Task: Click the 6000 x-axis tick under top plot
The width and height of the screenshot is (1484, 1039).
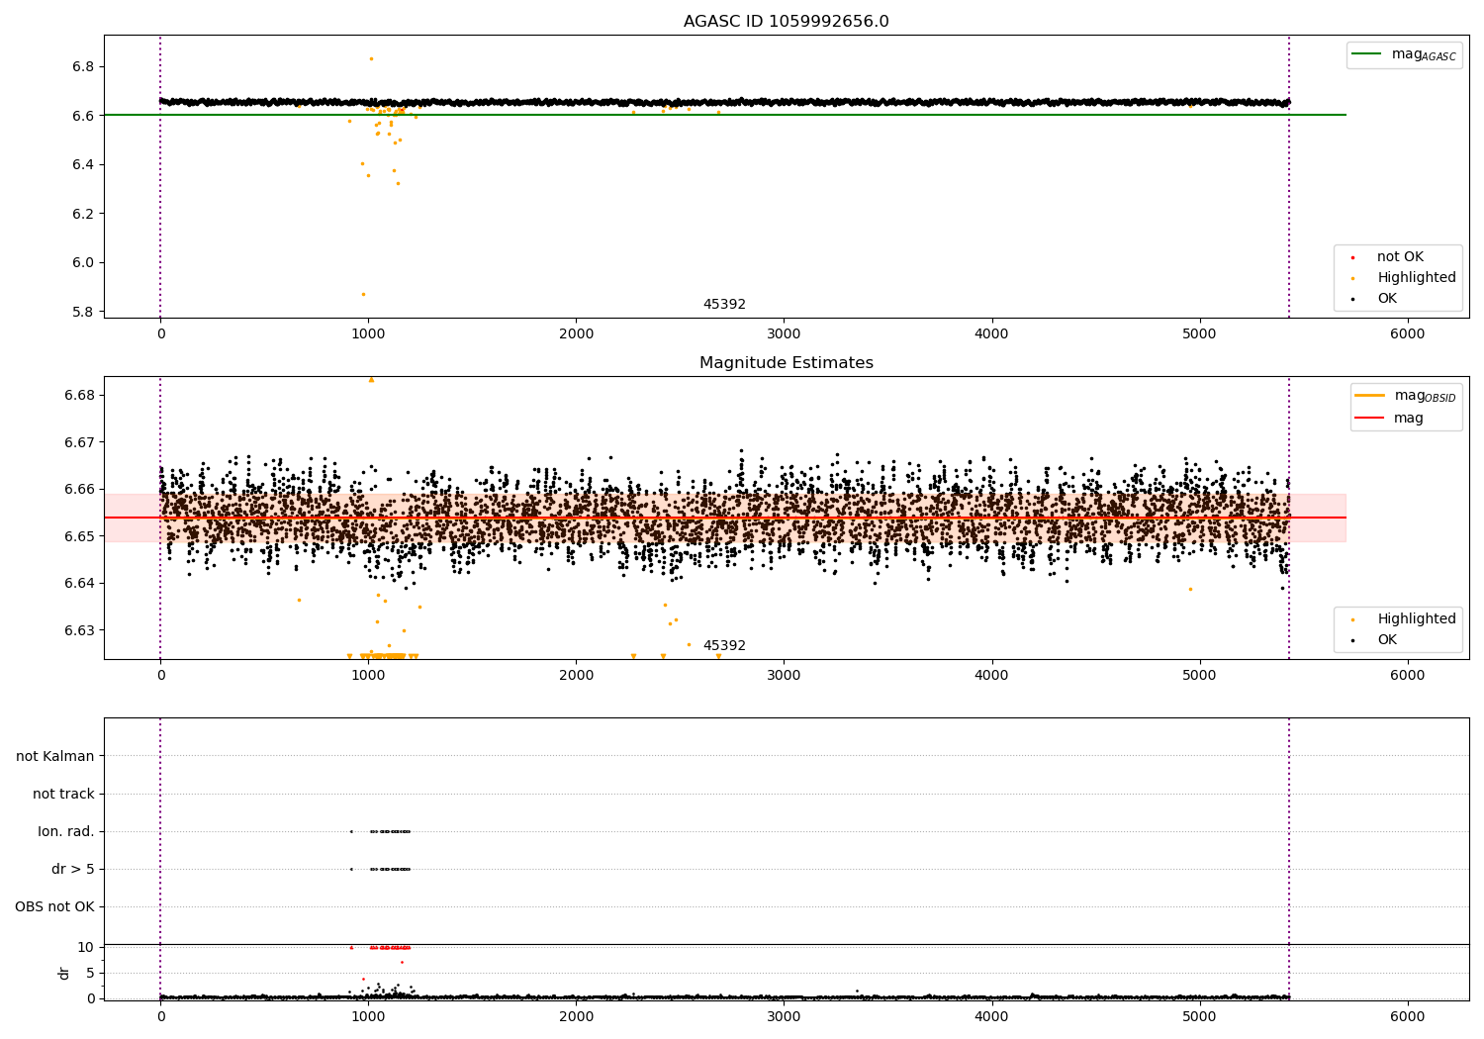Action: click(x=1408, y=334)
